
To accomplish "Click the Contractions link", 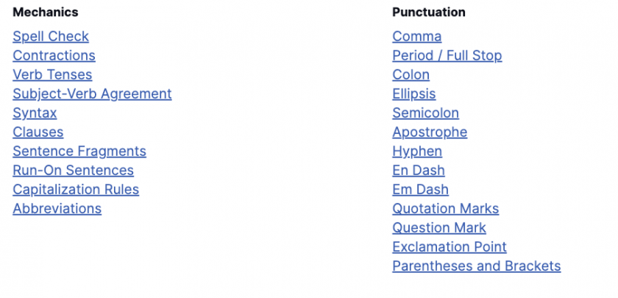I will tap(54, 56).
